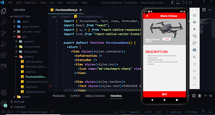
Task: Open the Search view in activity bar
Action: [3, 22]
